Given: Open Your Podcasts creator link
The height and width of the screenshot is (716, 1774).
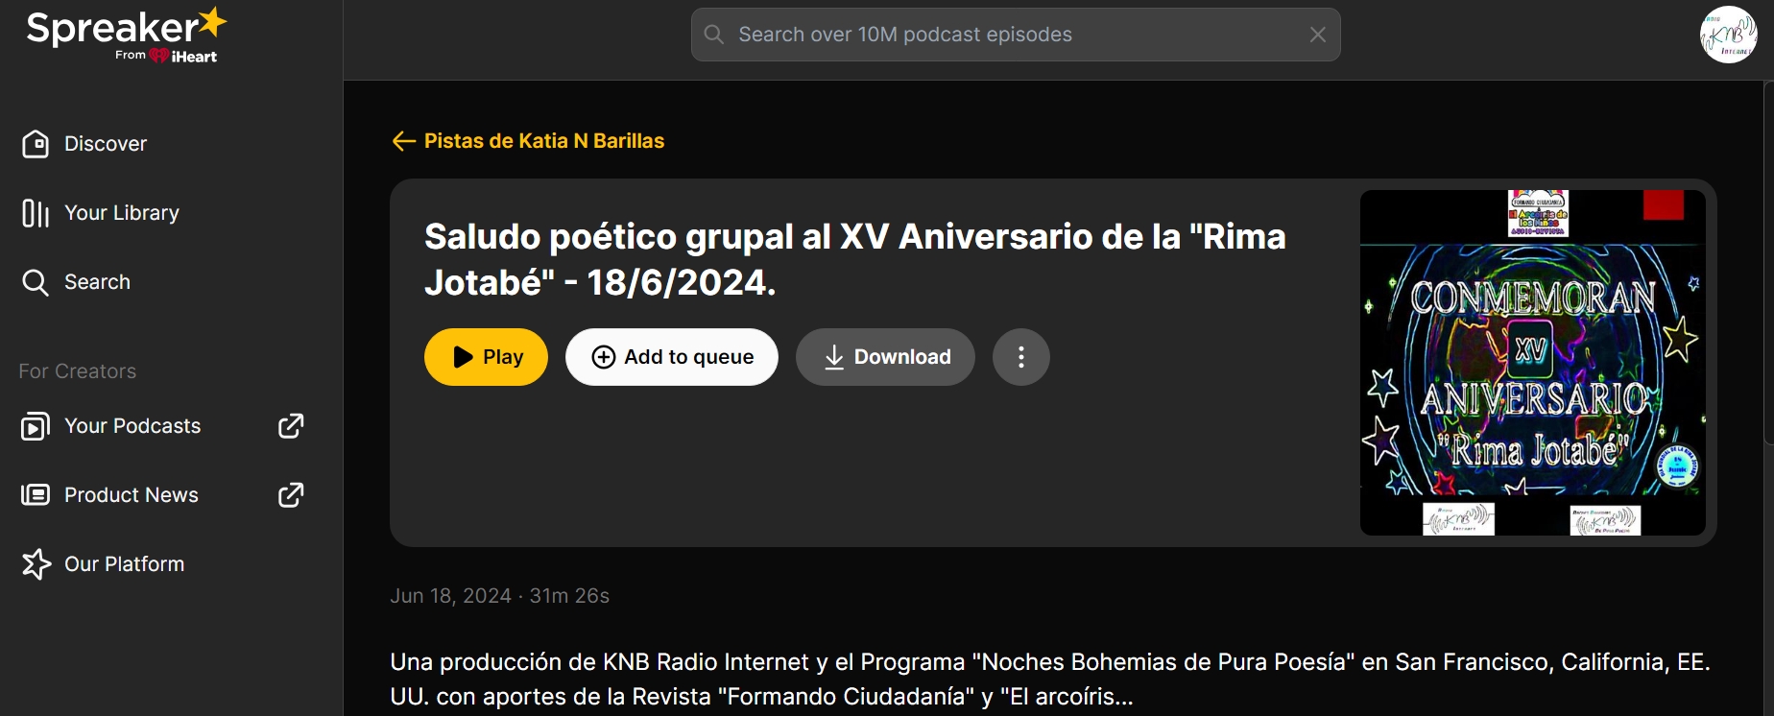Looking at the screenshot, I should [111, 426].
